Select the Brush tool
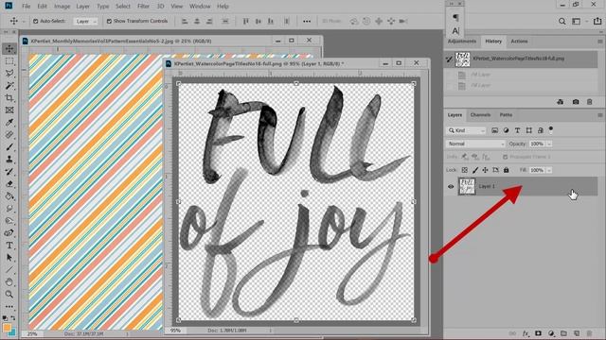This screenshot has height=340, width=606. [9, 147]
